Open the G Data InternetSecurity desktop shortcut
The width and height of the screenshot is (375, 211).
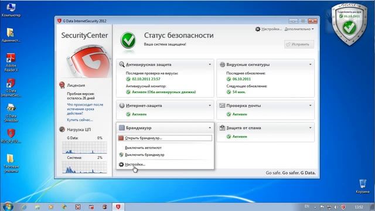click(11, 88)
